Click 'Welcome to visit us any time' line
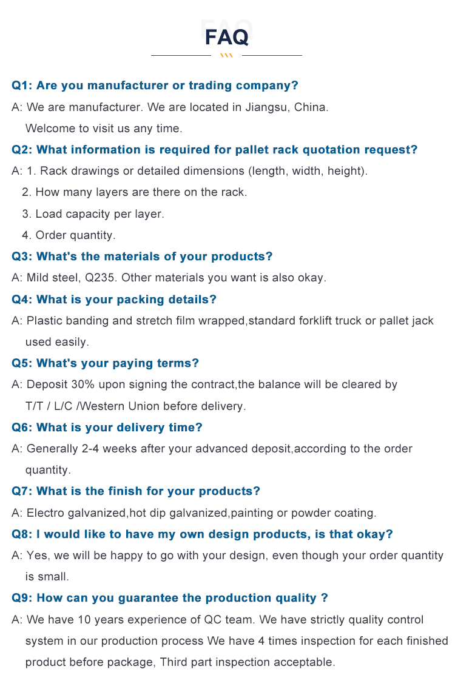The width and height of the screenshot is (455, 675). click(x=104, y=129)
